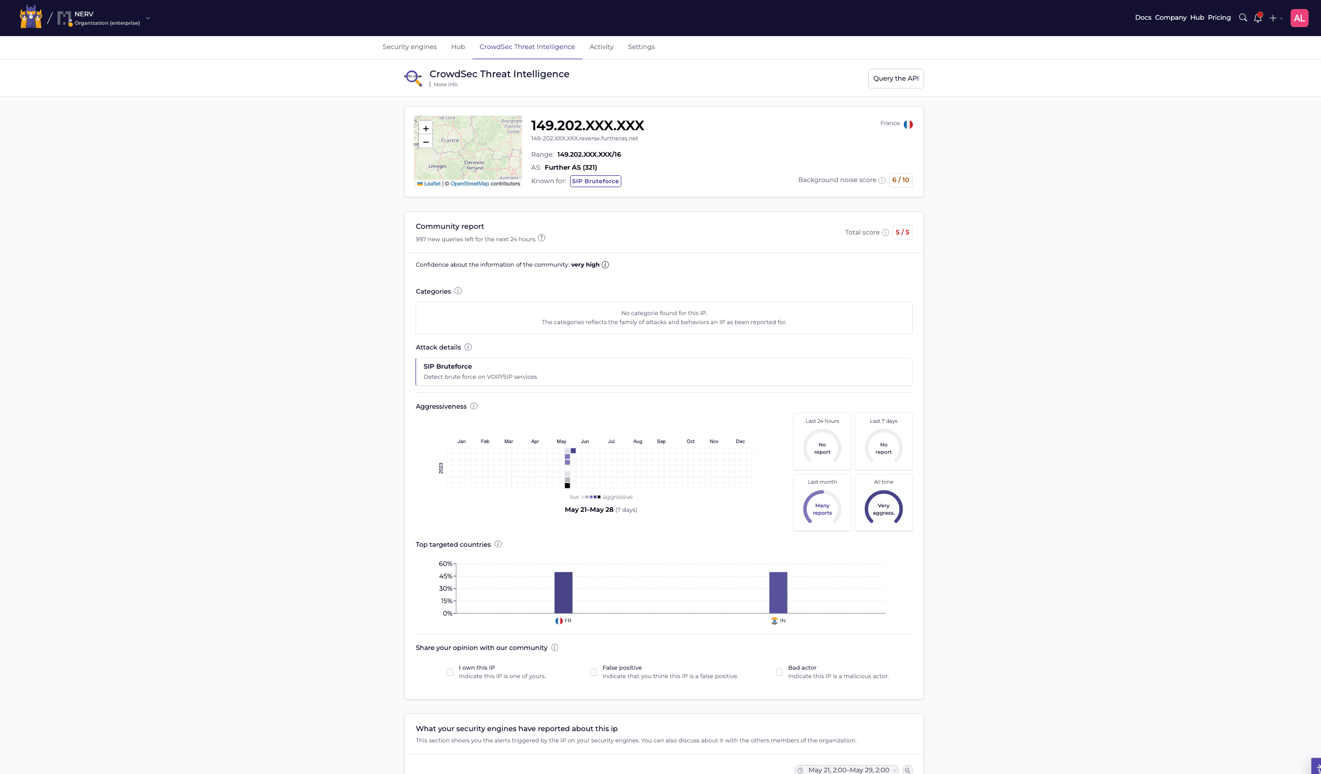Open the Activity tab

(601, 47)
